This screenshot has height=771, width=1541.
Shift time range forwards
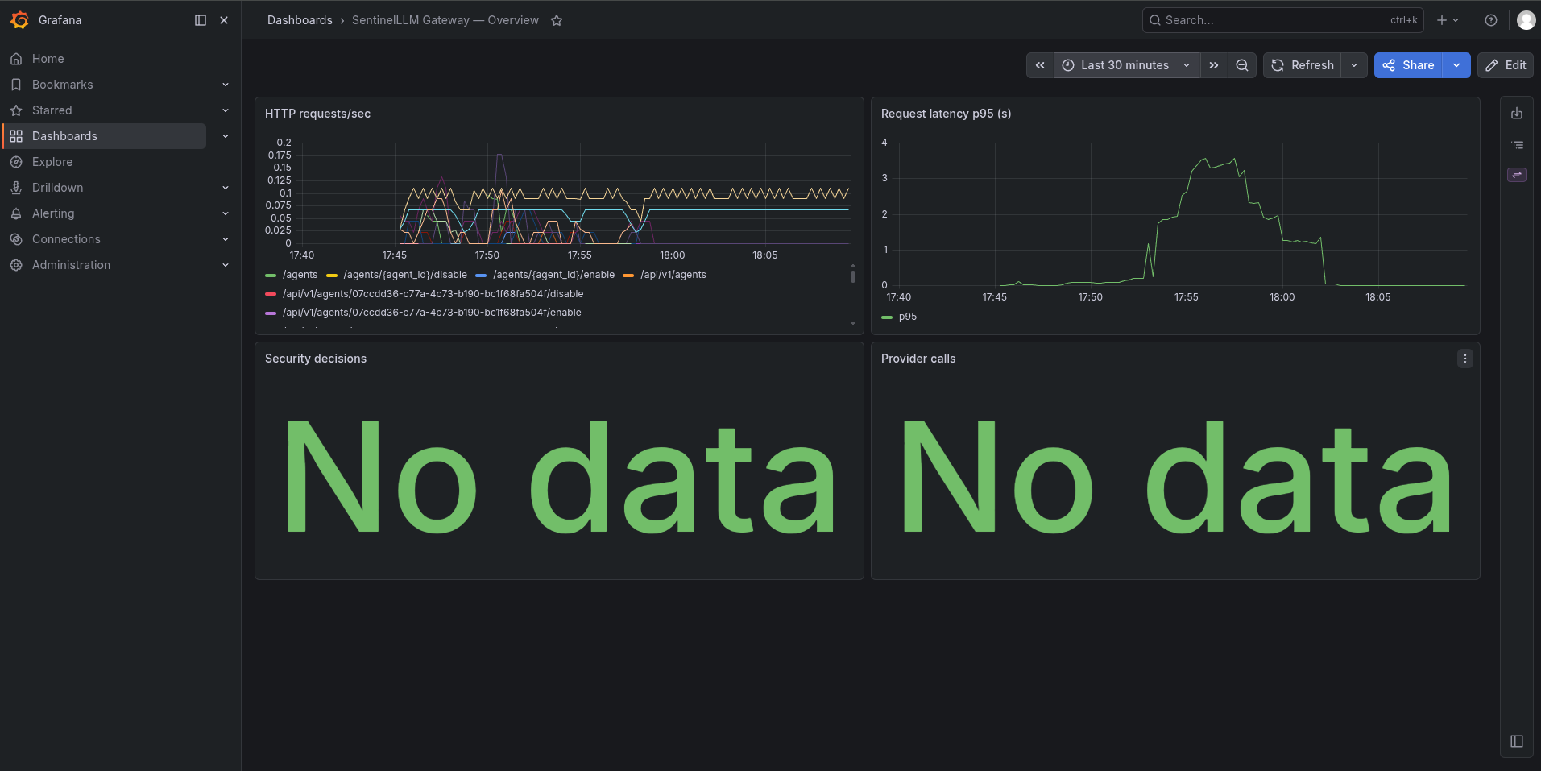[1214, 65]
